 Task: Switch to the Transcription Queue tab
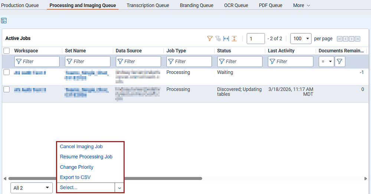click(148, 6)
